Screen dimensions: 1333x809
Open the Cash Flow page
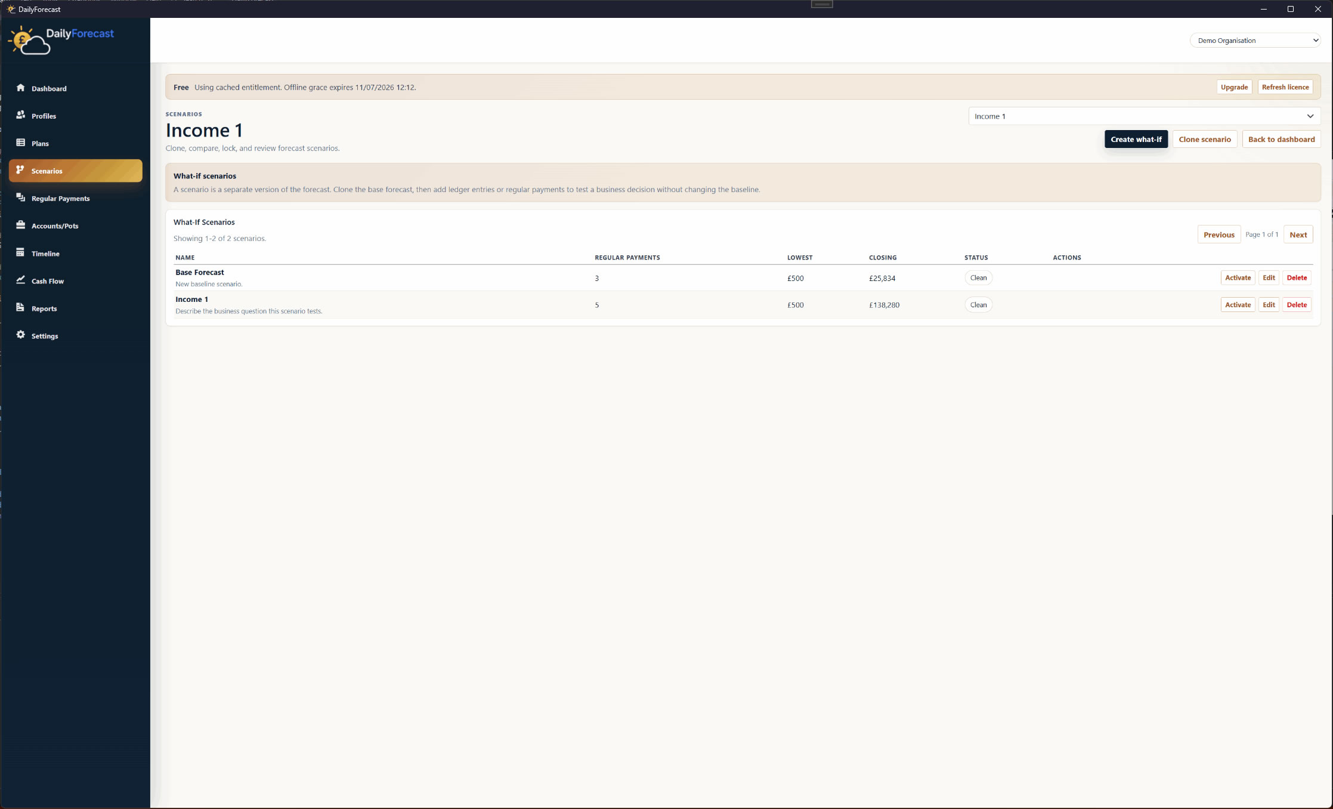click(48, 281)
